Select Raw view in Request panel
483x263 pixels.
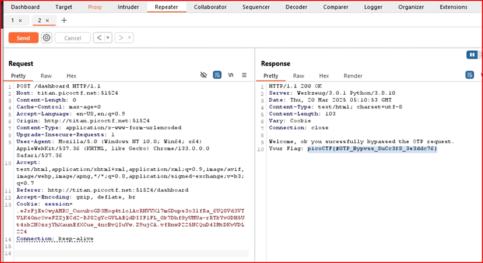[x=46, y=75]
